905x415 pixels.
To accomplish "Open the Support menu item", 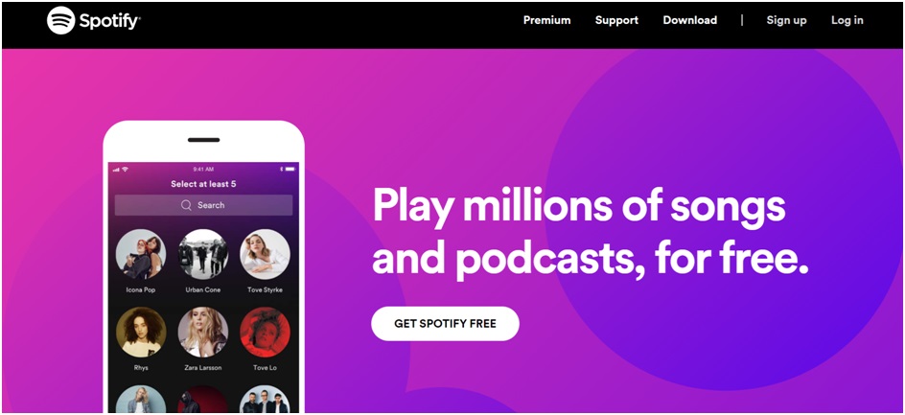I will [x=616, y=20].
